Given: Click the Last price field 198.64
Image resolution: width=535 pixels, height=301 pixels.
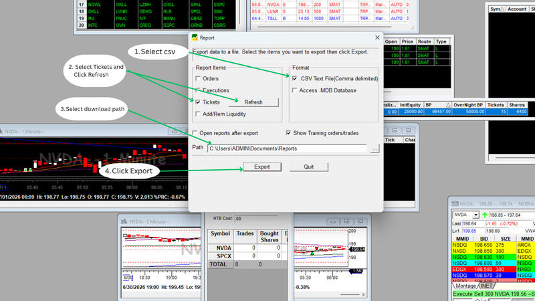Looking at the screenshot, I should [x=473, y=223].
